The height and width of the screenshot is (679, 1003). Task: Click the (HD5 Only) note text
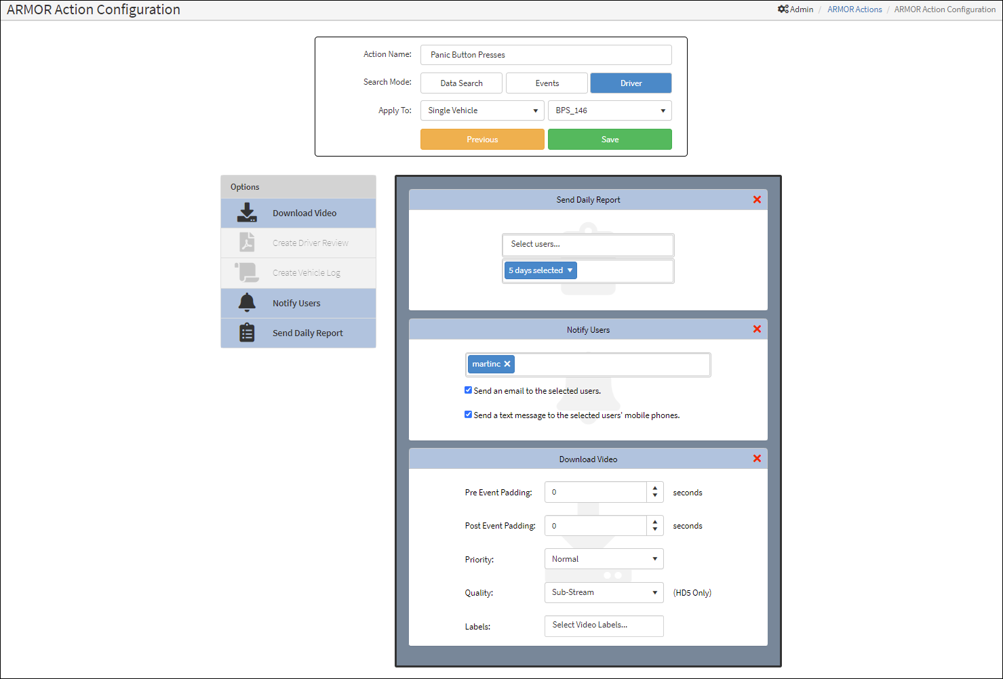[x=692, y=592]
